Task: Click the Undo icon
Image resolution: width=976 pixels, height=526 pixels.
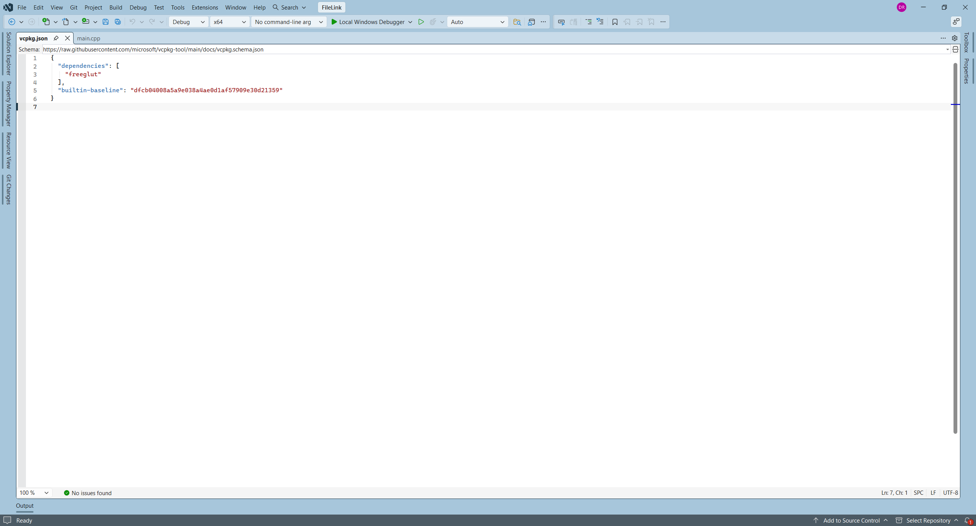Action: 132,22
